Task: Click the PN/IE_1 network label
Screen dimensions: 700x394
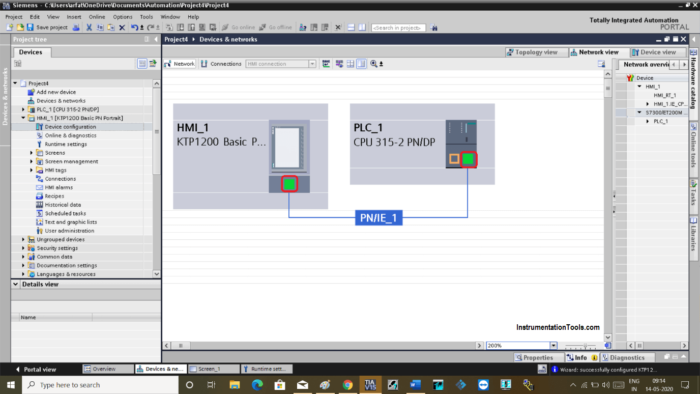Action: (378, 218)
